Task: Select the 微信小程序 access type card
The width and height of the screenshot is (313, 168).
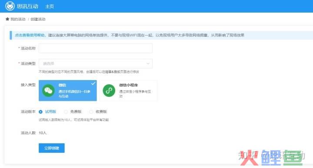Action: coord(128,90)
